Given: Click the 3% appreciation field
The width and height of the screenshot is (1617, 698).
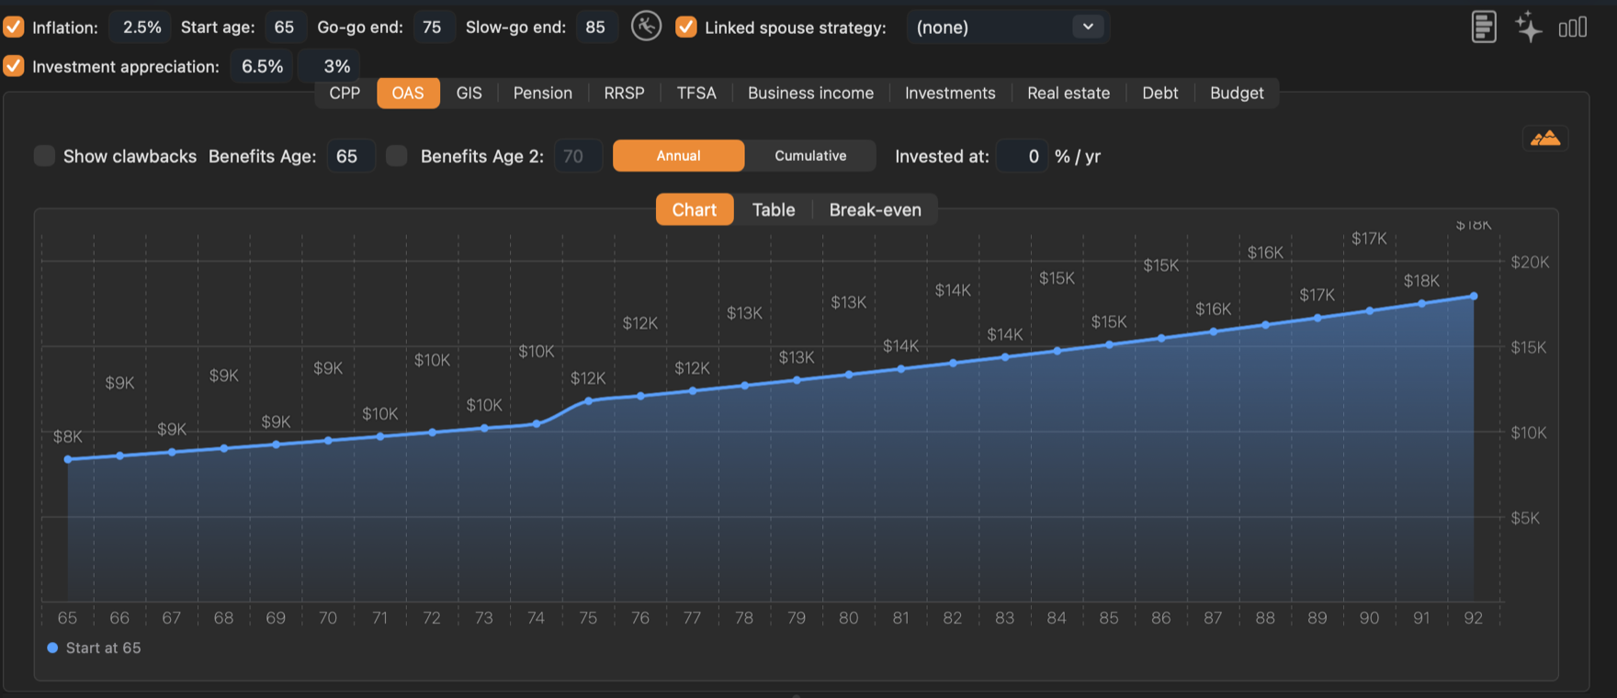Looking at the screenshot, I should [328, 66].
